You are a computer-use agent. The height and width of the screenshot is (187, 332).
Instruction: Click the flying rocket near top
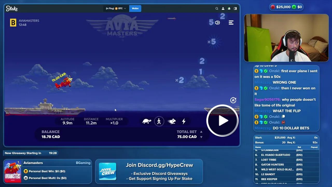(x=172, y=18)
